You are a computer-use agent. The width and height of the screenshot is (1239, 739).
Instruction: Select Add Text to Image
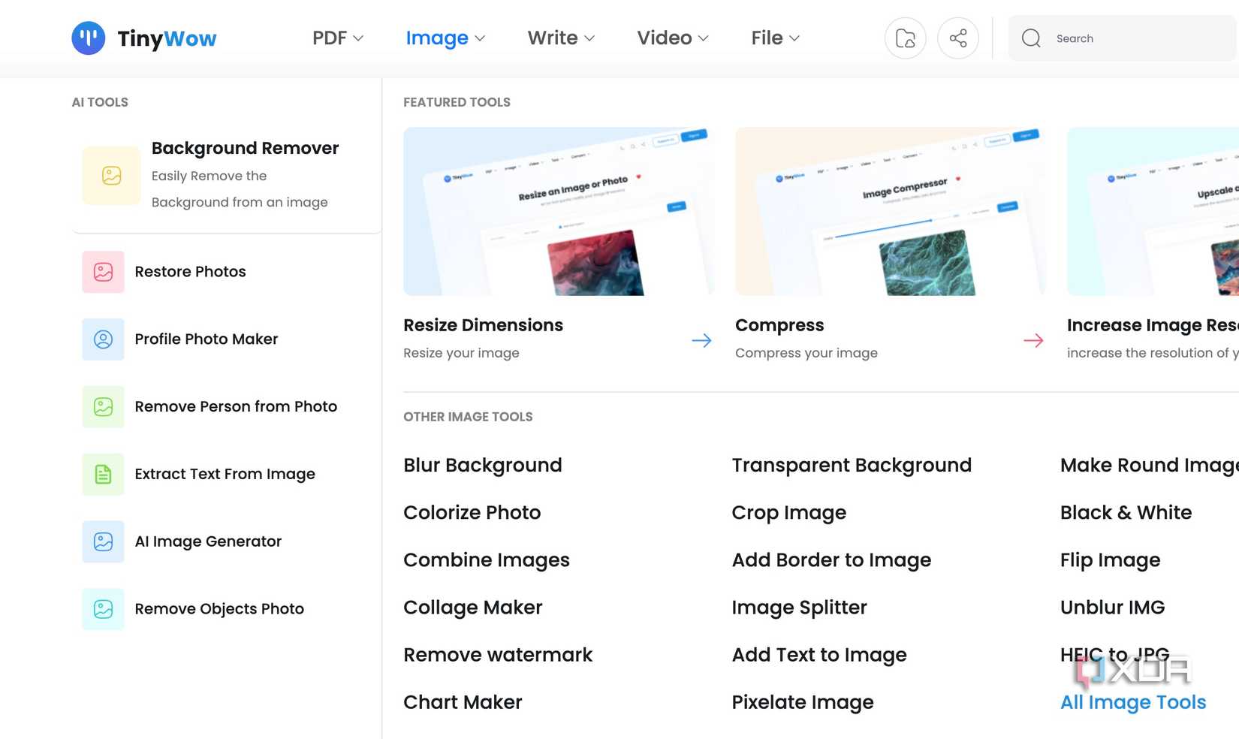(819, 655)
